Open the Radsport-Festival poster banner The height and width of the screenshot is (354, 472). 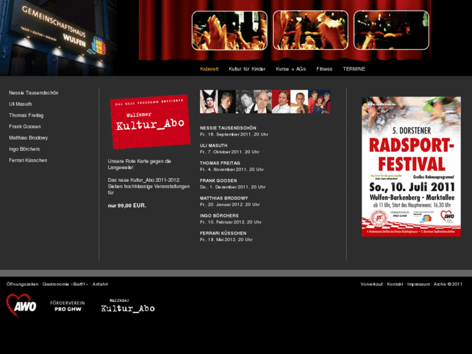tap(411, 166)
